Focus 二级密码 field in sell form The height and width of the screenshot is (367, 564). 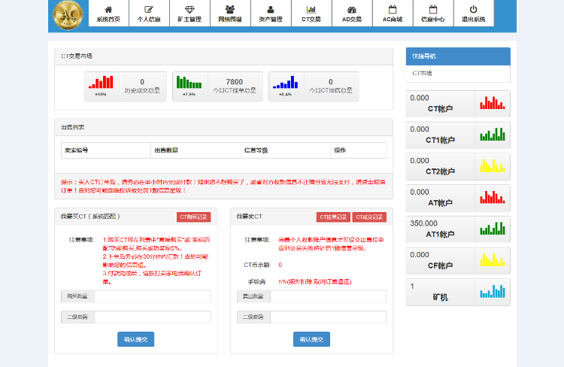pyautogui.click(x=328, y=317)
